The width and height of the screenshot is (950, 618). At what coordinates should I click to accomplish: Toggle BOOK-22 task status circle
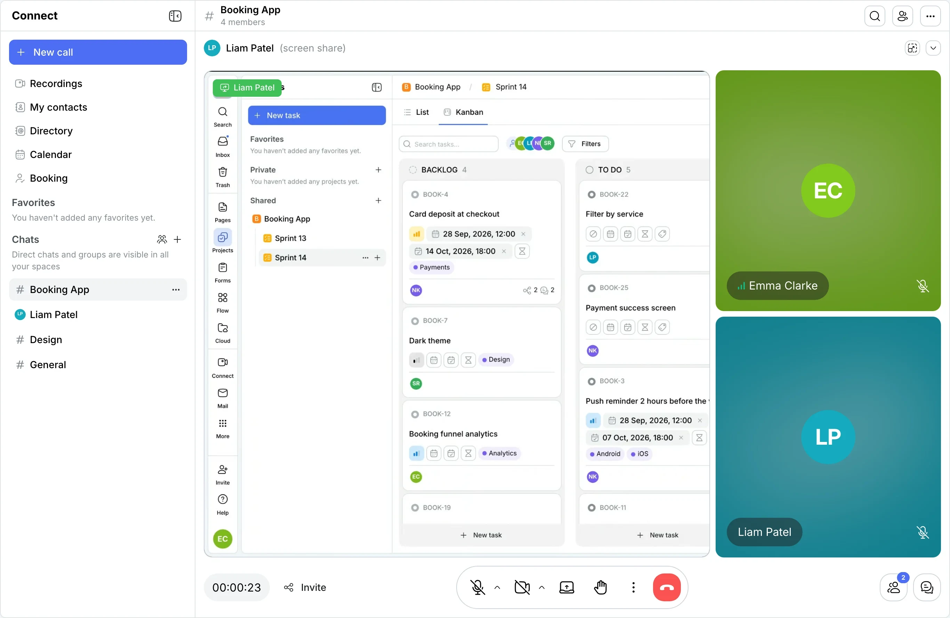point(591,195)
